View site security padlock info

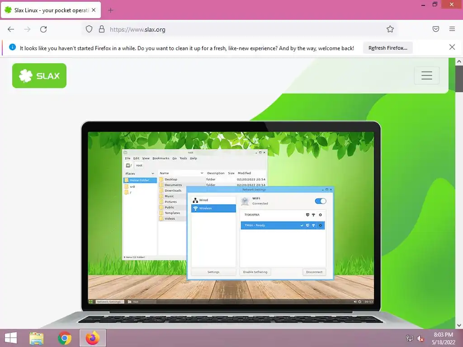click(x=102, y=29)
